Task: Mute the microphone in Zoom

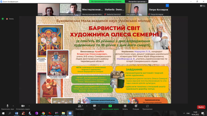Action: 7,106
